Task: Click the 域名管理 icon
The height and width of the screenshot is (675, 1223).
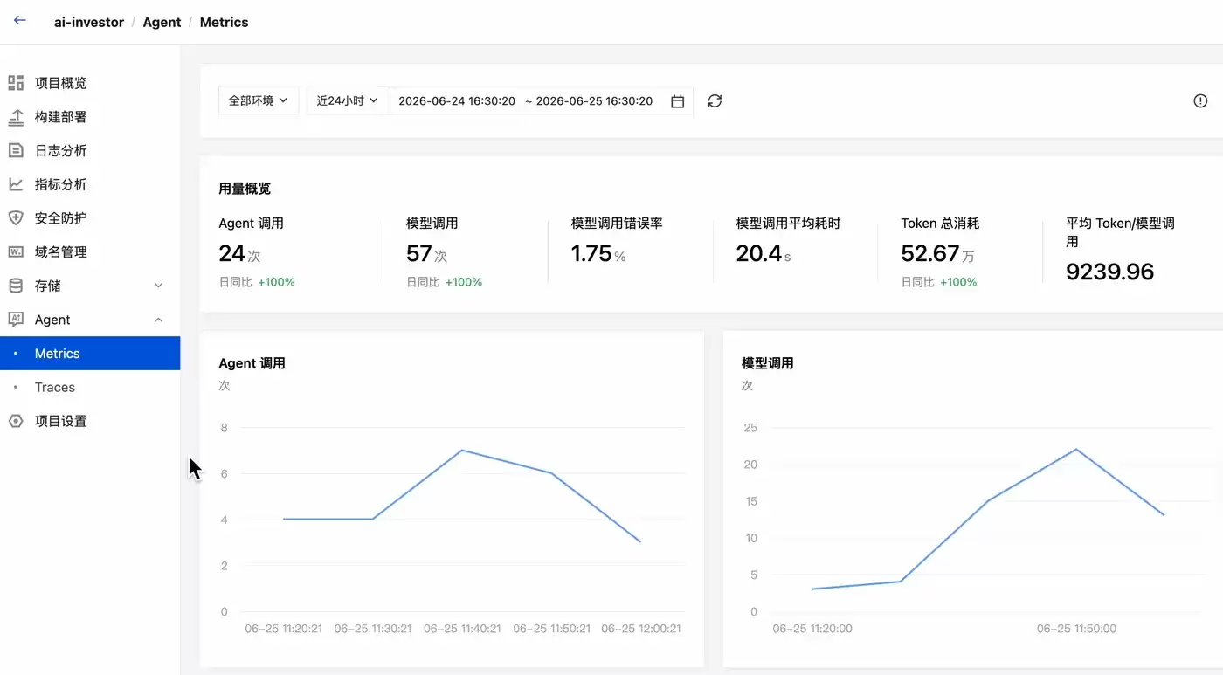Action: (x=16, y=251)
